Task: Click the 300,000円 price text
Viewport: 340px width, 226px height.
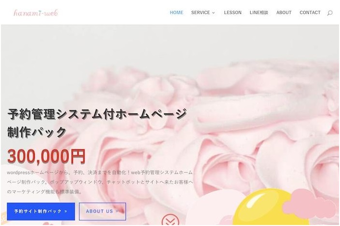Action: pos(46,156)
